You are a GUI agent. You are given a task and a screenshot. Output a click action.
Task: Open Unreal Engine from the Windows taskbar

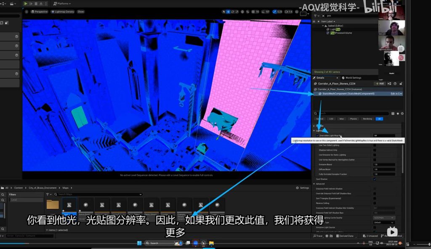[x=204, y=243]
